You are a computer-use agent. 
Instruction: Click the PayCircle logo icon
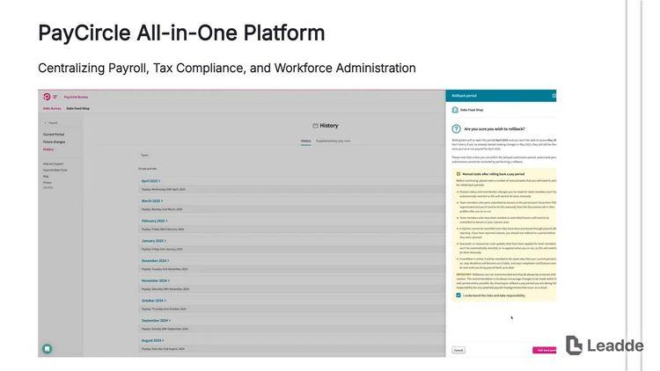[47, 97]
